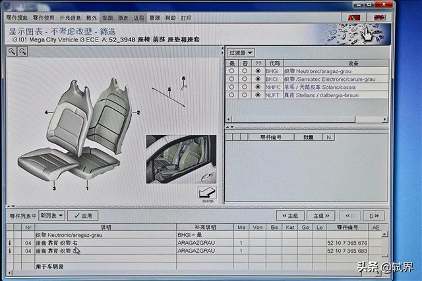
Task: Click the red car icon at top right
Action: [x=380, y=18]
